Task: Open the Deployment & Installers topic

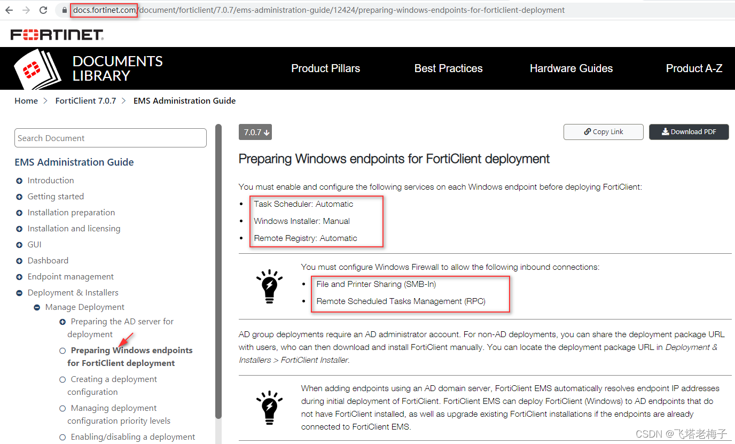Action: point(73,293)
